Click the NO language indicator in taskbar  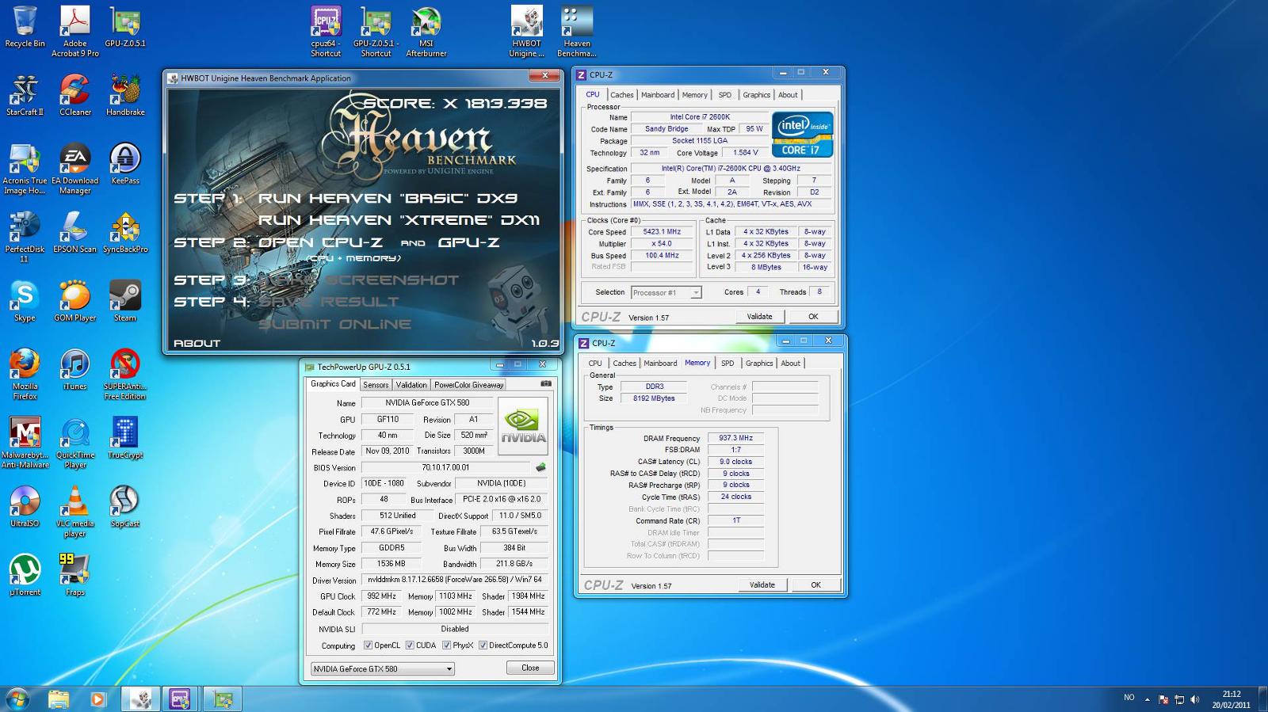pos(1129,698)
